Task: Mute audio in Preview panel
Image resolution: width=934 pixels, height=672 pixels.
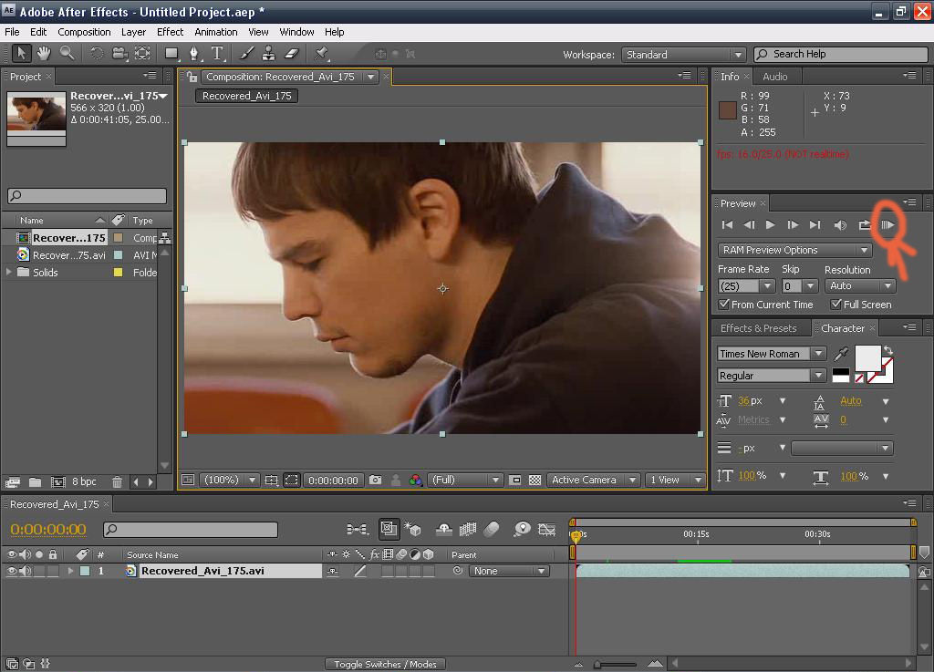Action: (840, 225)
